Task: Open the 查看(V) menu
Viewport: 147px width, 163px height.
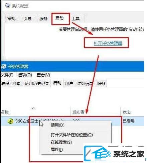Action: (43, 75)
